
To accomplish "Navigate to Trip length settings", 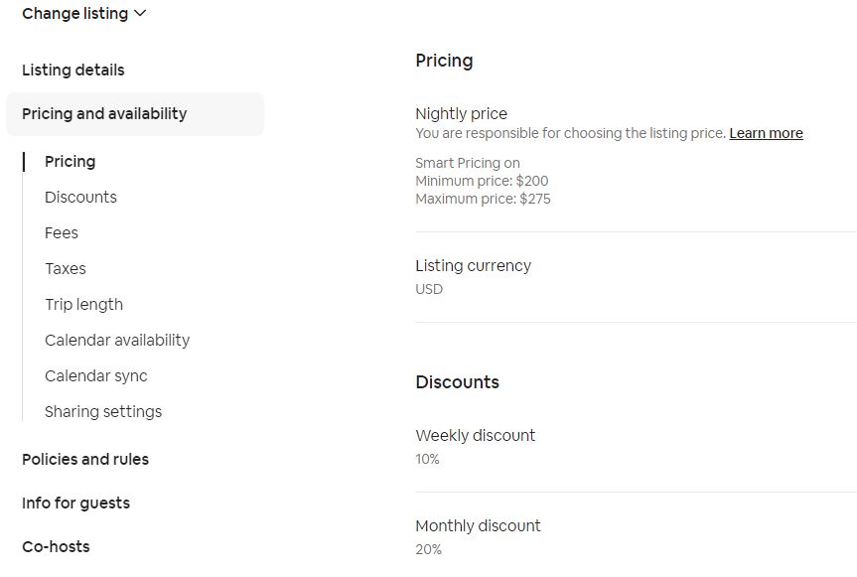I will pos(83,305).
